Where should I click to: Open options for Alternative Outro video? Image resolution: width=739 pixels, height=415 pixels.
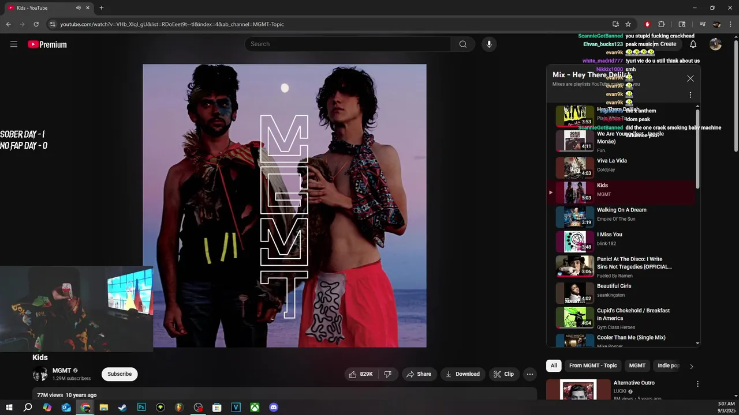coord(697,384)
